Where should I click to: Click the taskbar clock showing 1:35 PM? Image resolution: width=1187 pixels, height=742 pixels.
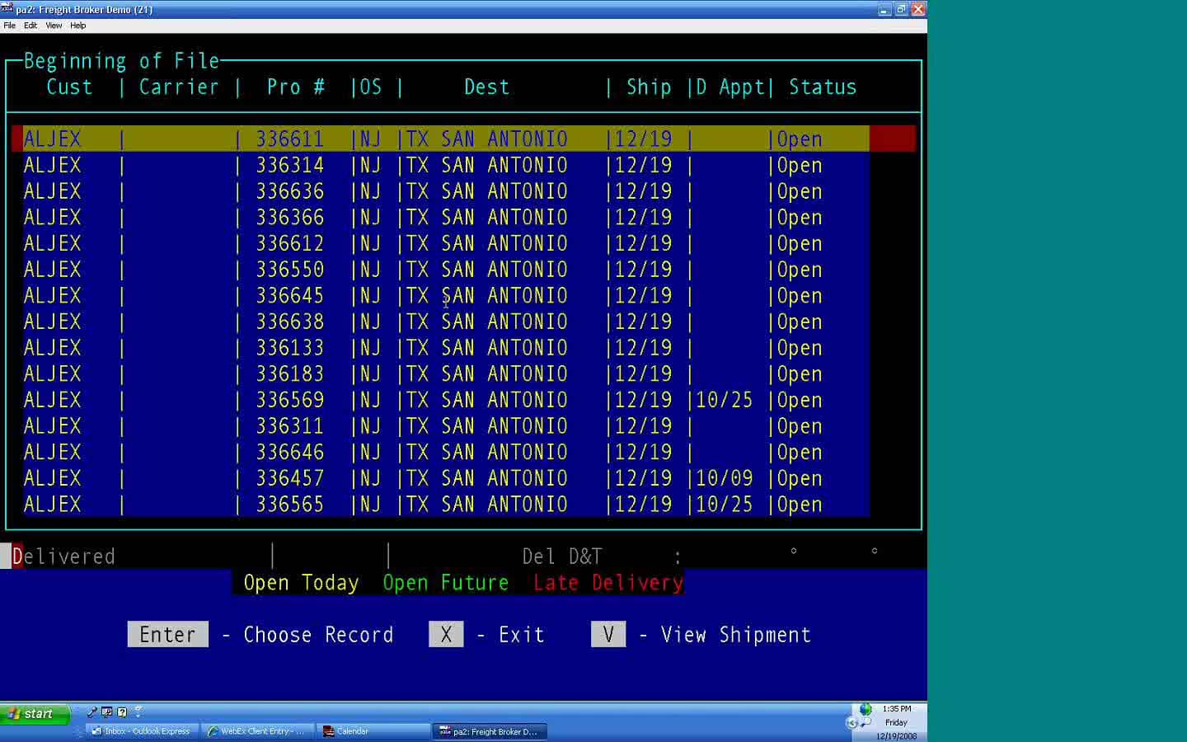[896, 709]
